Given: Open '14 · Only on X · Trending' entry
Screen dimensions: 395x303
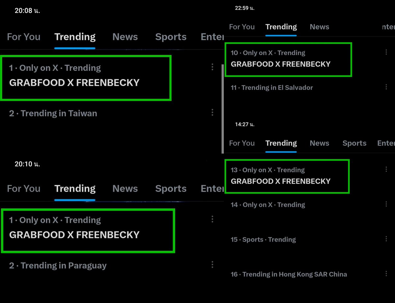Looking at the screenshot, I should (x=268, y=205).
